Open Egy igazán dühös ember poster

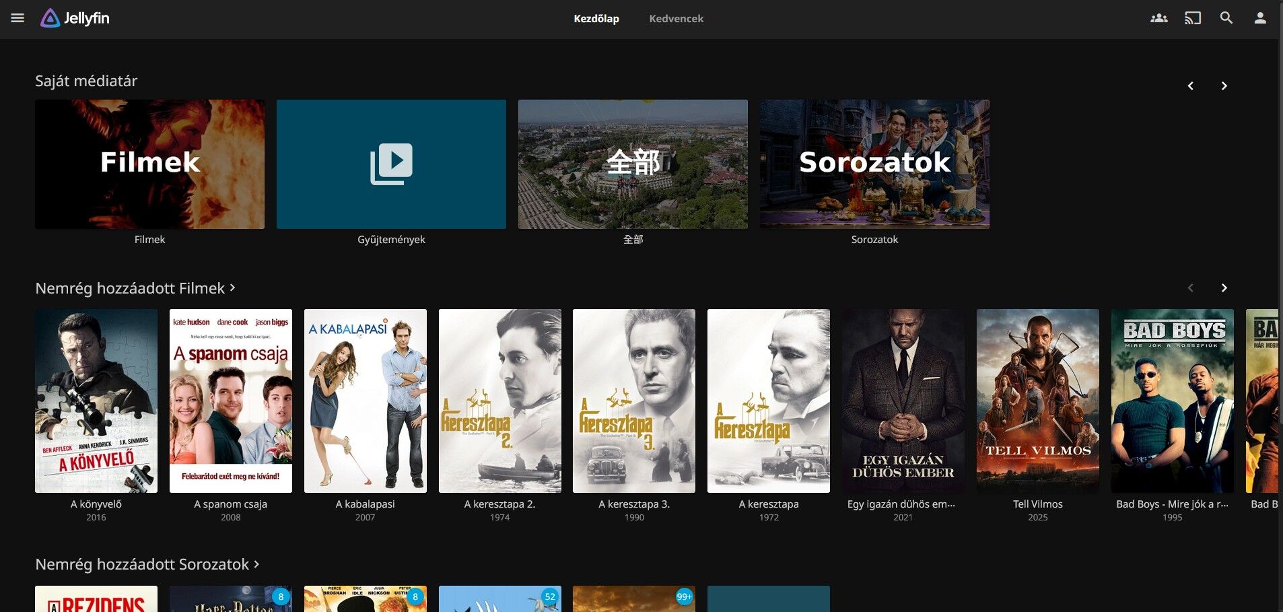(x=903, y=401)
